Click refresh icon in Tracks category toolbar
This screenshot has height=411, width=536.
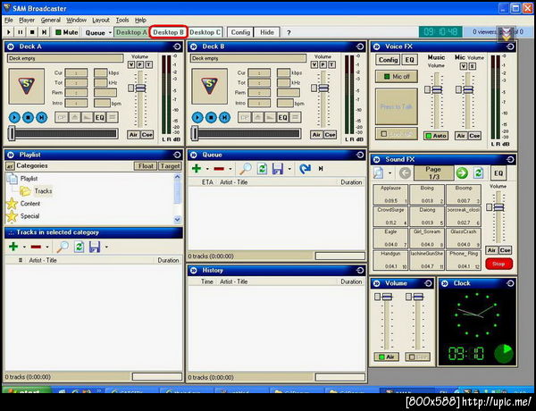[x=79, y=247]
